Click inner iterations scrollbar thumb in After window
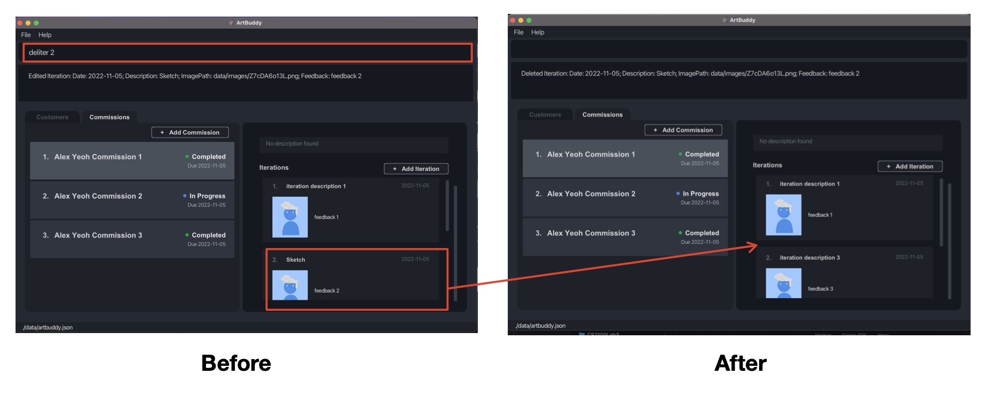The width and height of the screenshot is (1000, 393). click(x=941, y=213)
